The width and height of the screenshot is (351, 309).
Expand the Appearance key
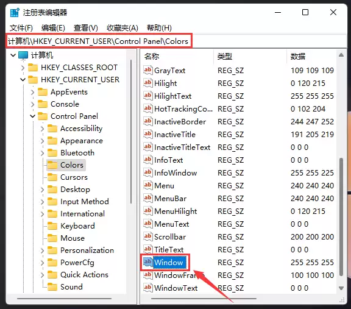coord(42,141)
